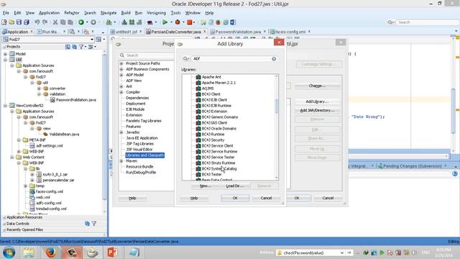
Task: Click the help icon in lower log panel
Action: [x=455, y=174]
